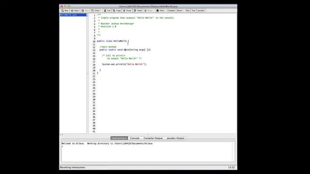
Task: Switch to the Console tab
Action: pos(135,138)
